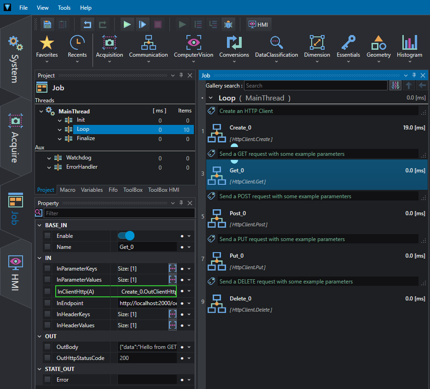Switch to the Variables tab

(x=92, y=190)
